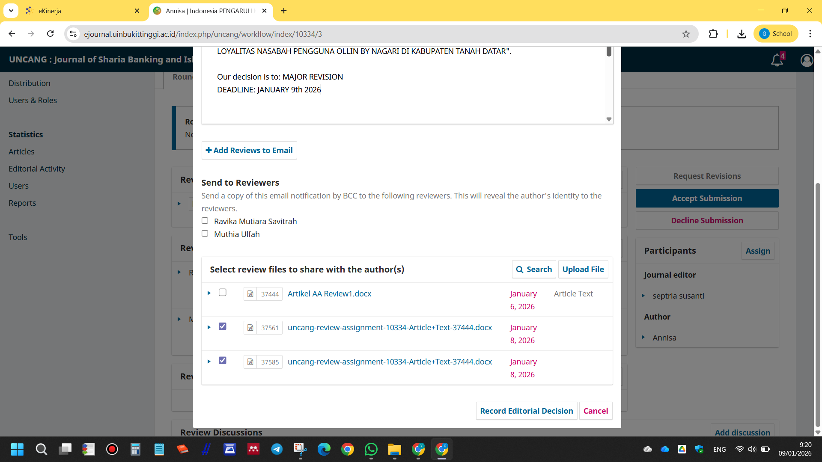Click the Record Editorial Decision button
Image resolution: width=822 pixels, height=462 pixels.
point(526,411)
